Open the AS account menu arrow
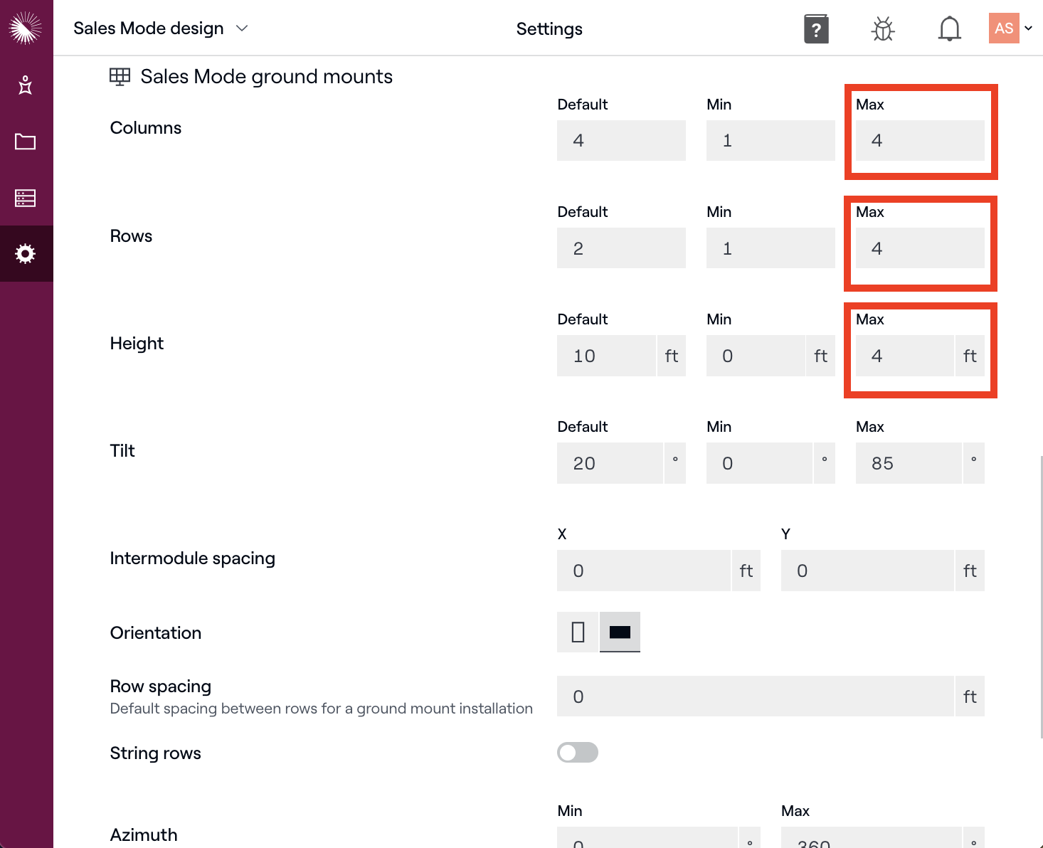1043x848 pixels. [1028, 28]
